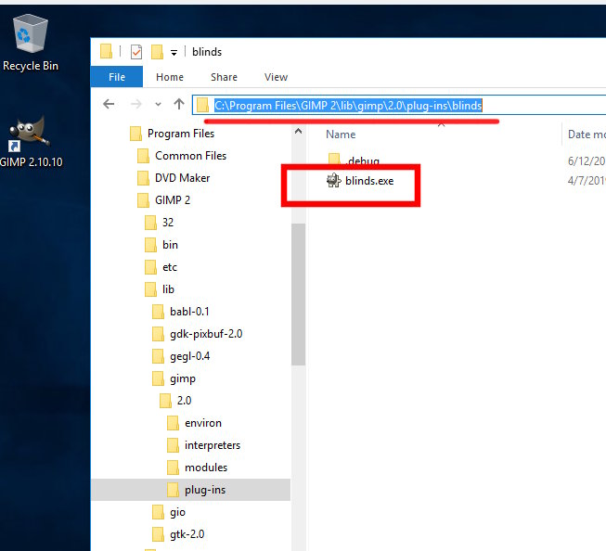The height and width of the screenshot is (551, 606).
Task: Click the babl-0.1 folder icon
Action: pyautogui.click(x=158, y=312)
